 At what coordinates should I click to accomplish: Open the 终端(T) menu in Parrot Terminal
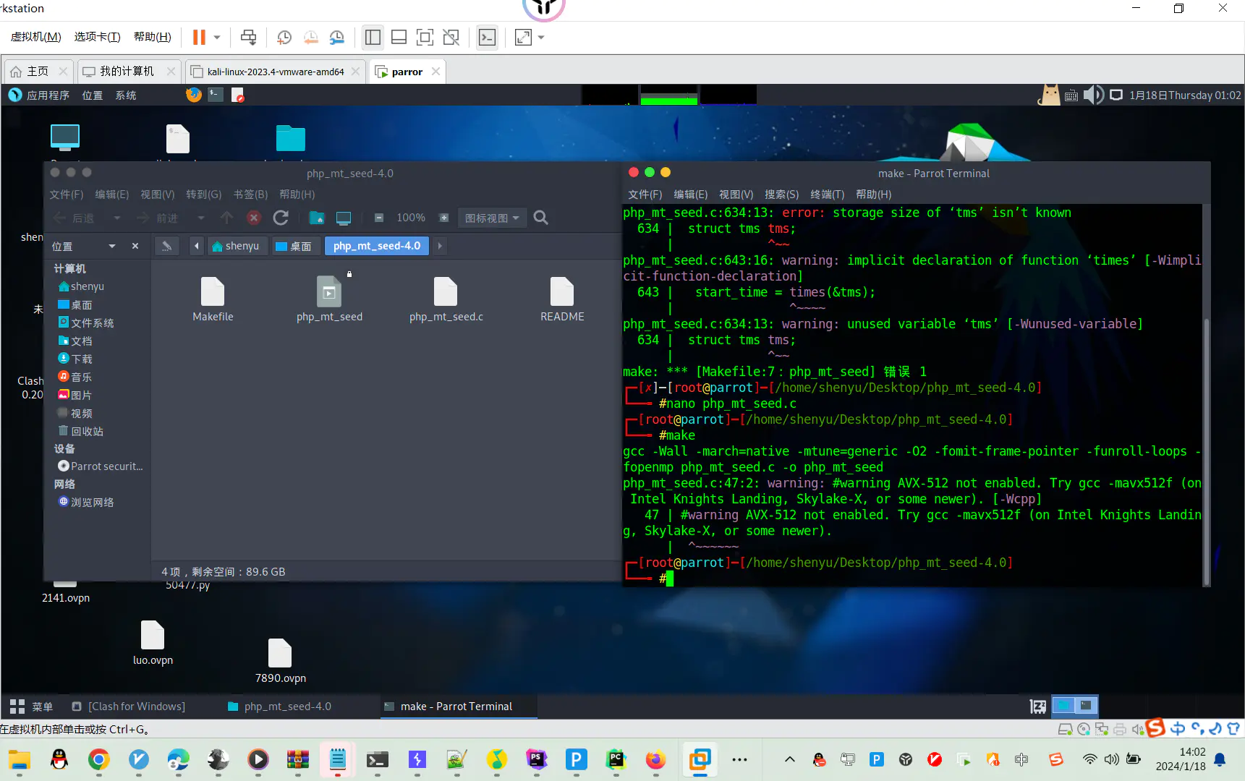[827, 195]
